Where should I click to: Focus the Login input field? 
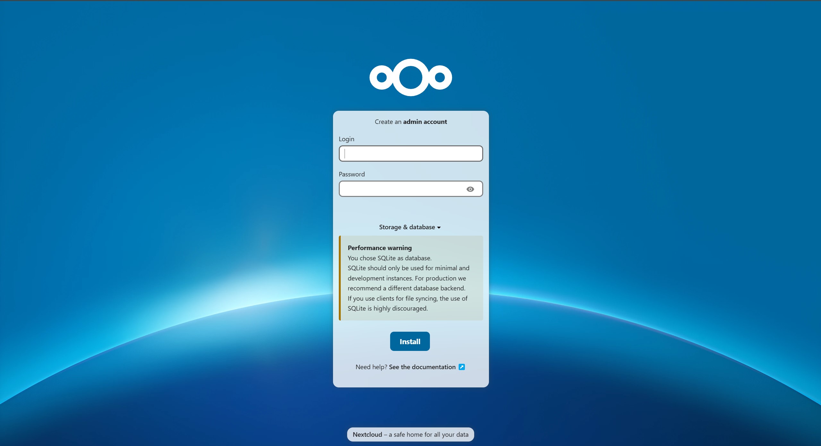point(411,154)
